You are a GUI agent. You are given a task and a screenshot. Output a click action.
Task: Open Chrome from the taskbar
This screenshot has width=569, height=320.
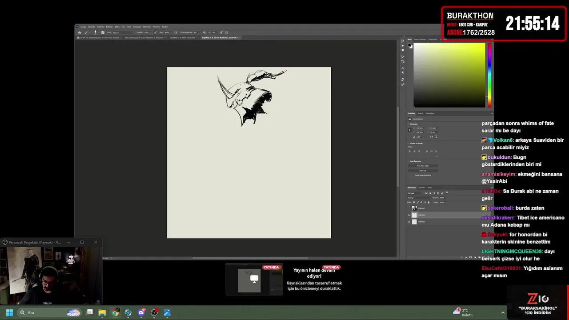tap(115, 312)
